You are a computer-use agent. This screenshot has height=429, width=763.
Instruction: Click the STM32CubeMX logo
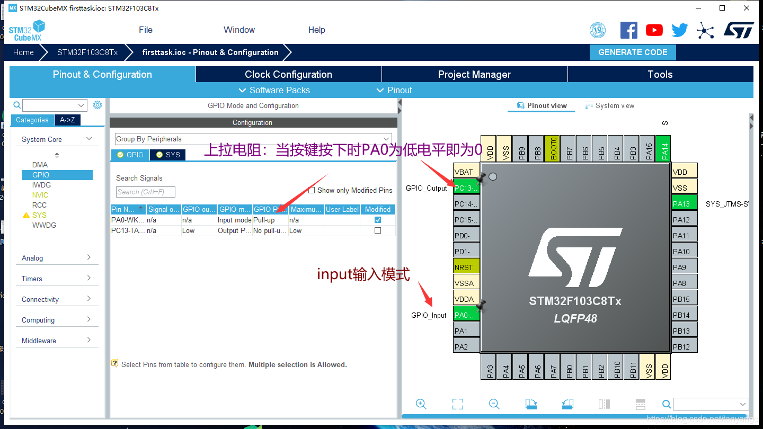pos(27,31)
